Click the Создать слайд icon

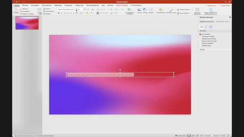(40, 10)
